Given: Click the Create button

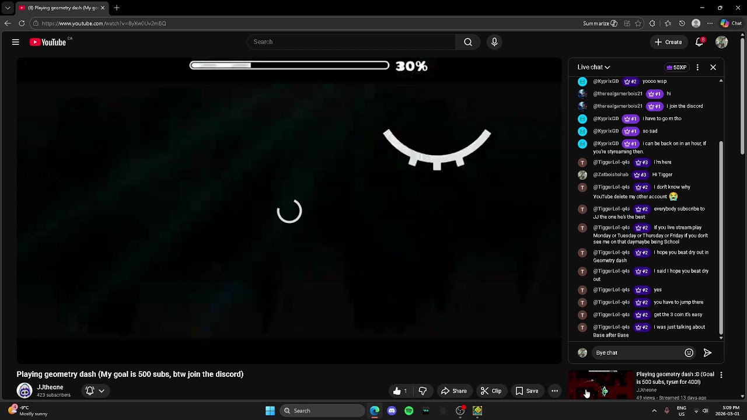Looking at the screenshot, I should [x=668, y=42].
